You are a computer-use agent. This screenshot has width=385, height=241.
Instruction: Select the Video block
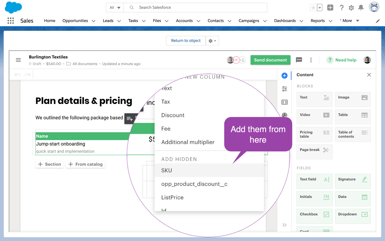(x=314, y=117)
